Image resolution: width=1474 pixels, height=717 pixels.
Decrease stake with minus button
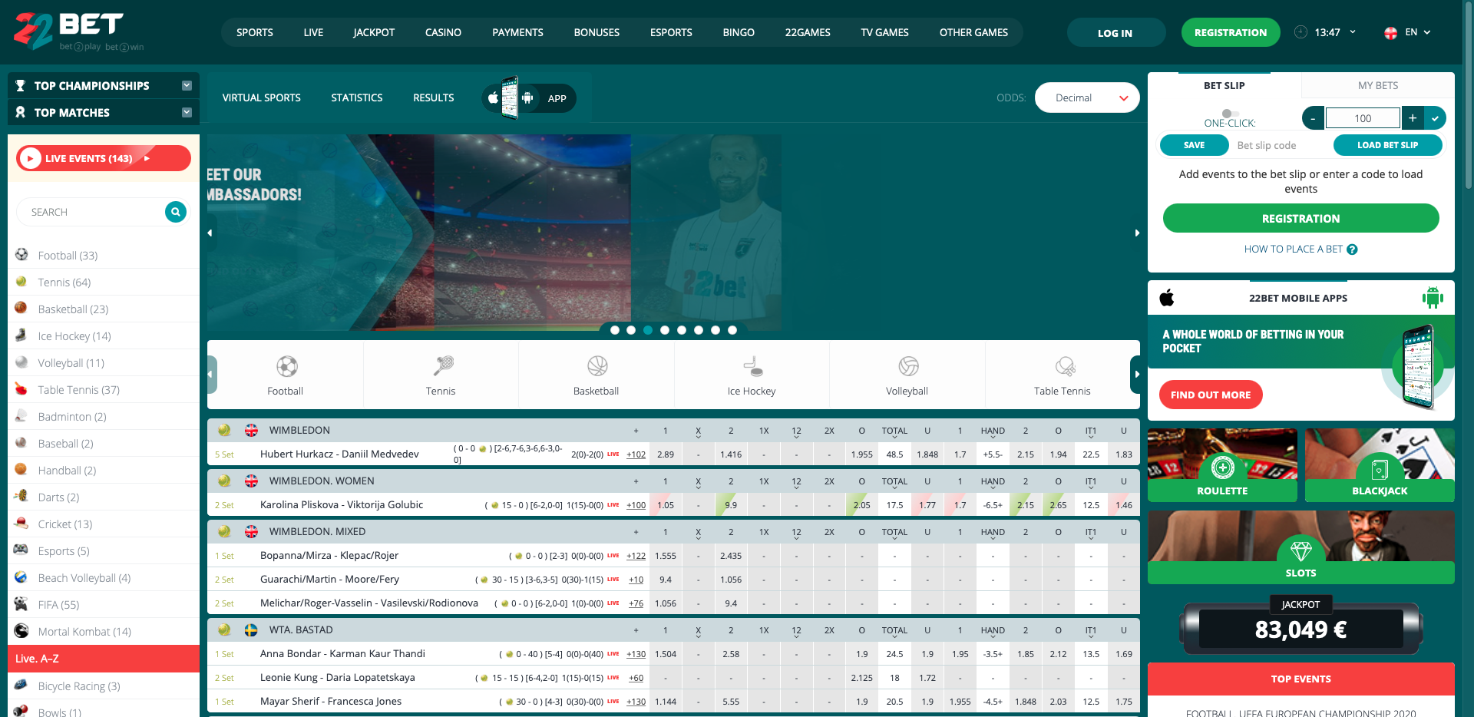[1314, 118]
